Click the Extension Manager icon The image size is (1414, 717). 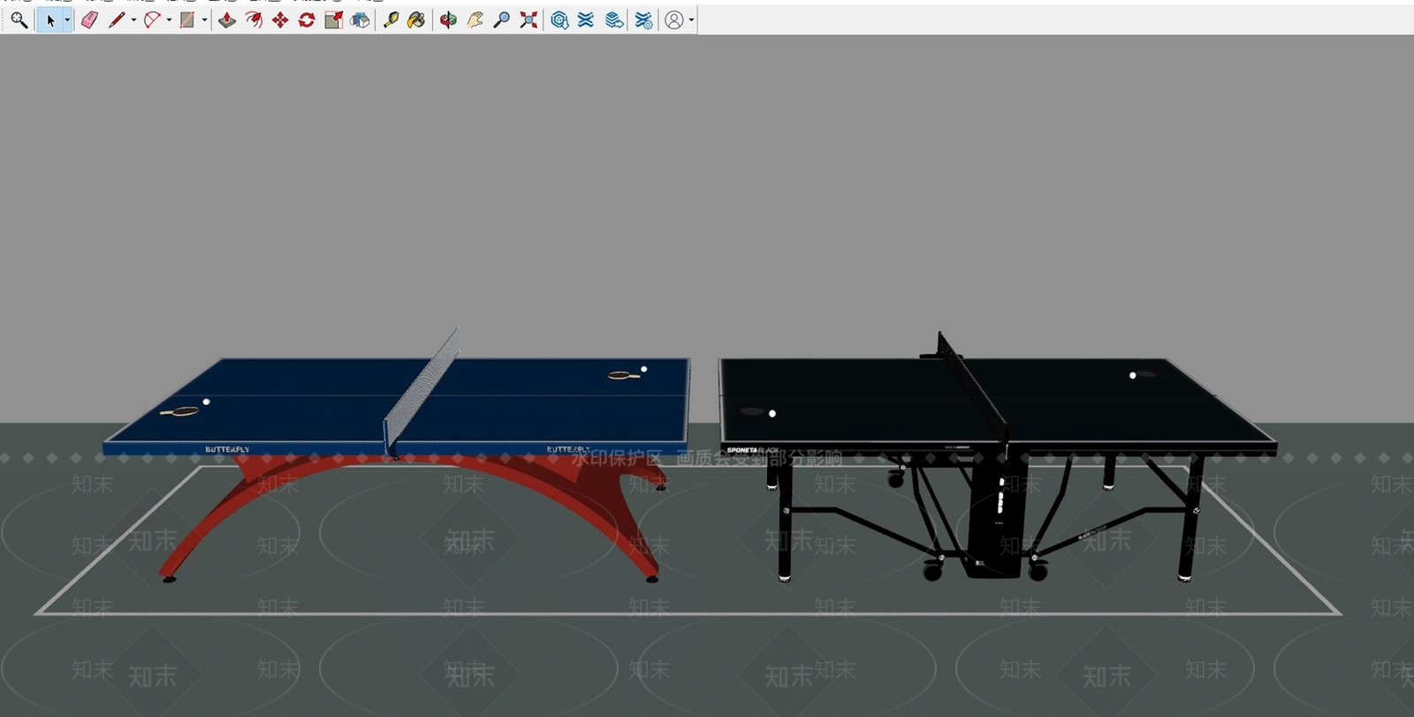[644, 19]
